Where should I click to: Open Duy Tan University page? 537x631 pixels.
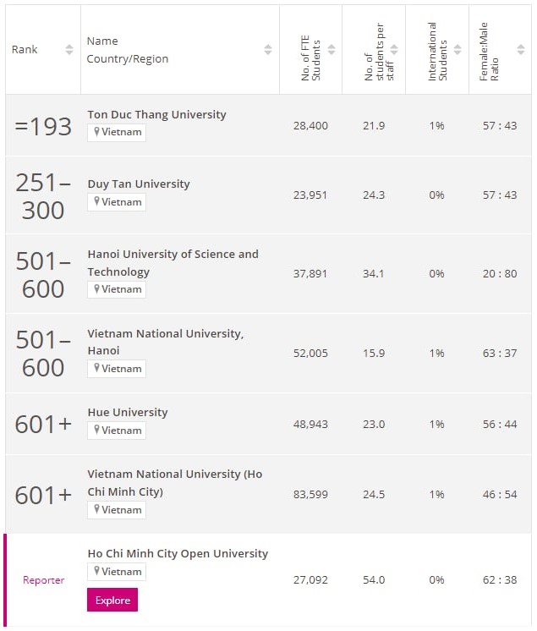(139, 184)
